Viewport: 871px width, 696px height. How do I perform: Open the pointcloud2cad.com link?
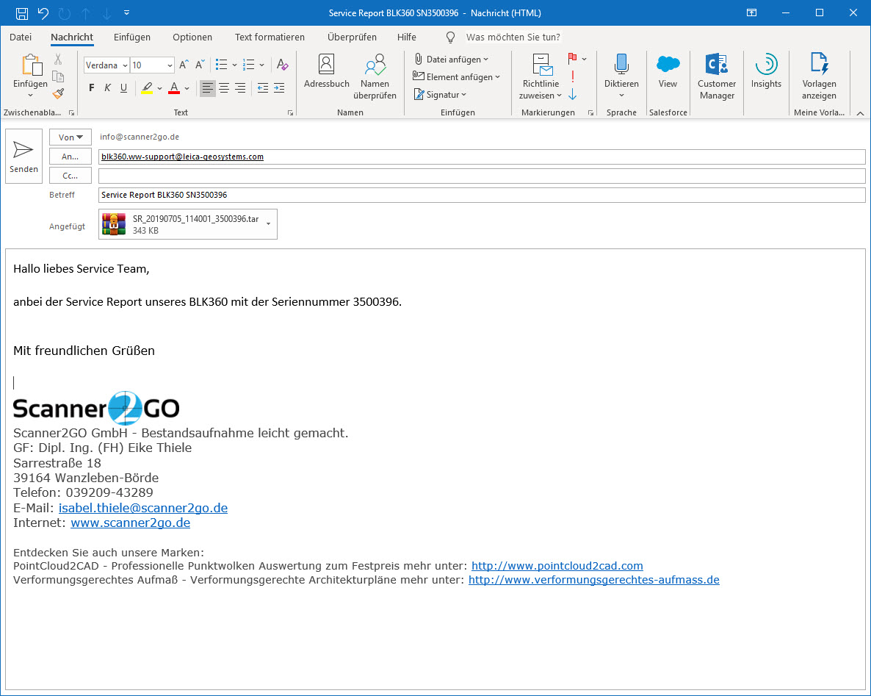[x=557, y=566]
